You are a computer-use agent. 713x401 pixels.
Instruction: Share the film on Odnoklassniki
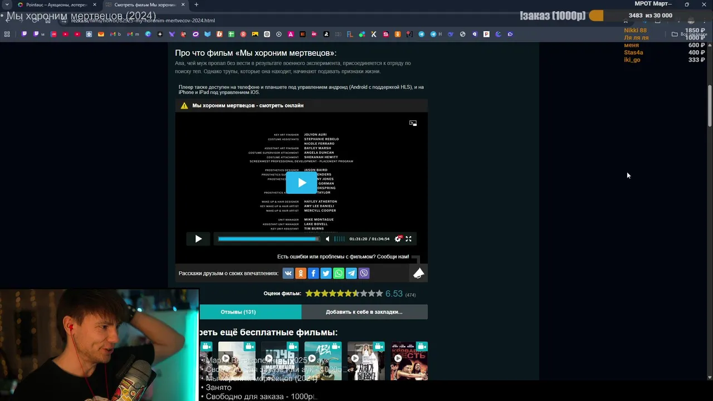coord(301,273)
